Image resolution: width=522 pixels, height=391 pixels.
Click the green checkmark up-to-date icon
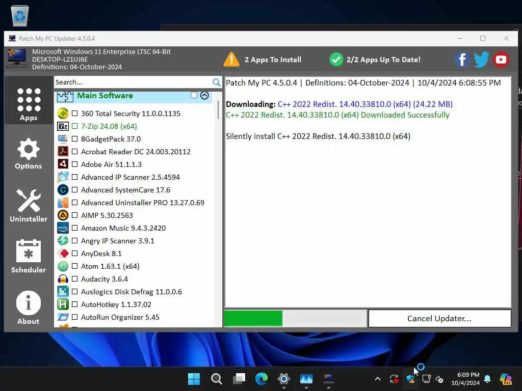pyautogui.click(x=336, y=60)
